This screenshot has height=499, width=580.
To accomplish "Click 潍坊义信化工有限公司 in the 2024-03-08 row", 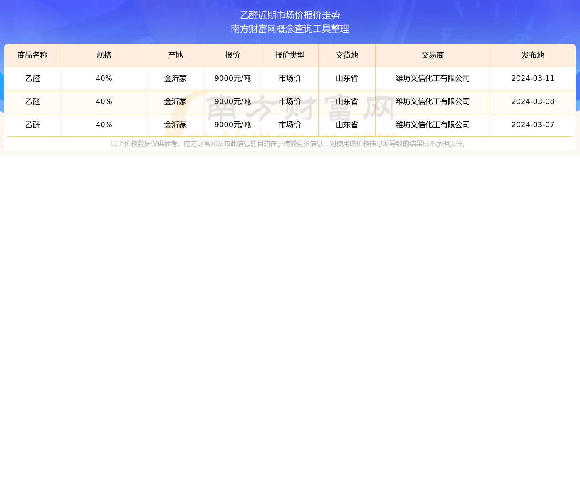I will click(x=433, y=101).
